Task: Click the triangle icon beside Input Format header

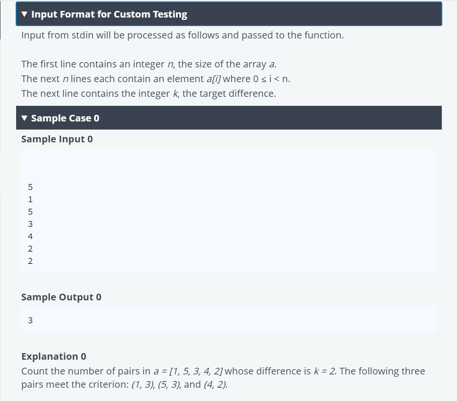Action: point(24,14)
